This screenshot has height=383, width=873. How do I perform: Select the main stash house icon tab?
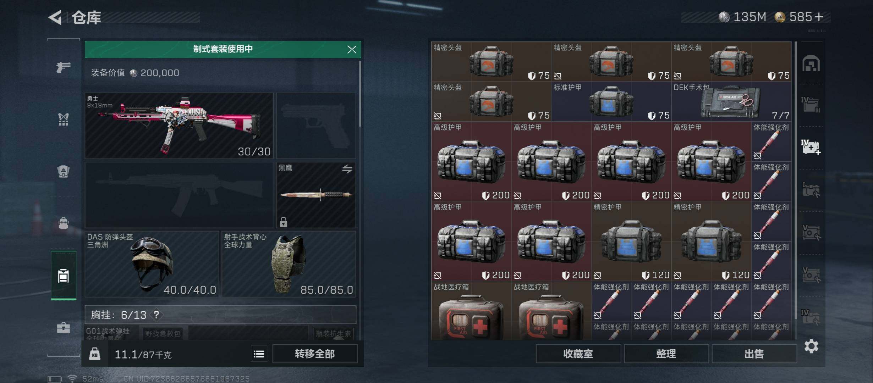click(811, 64)
